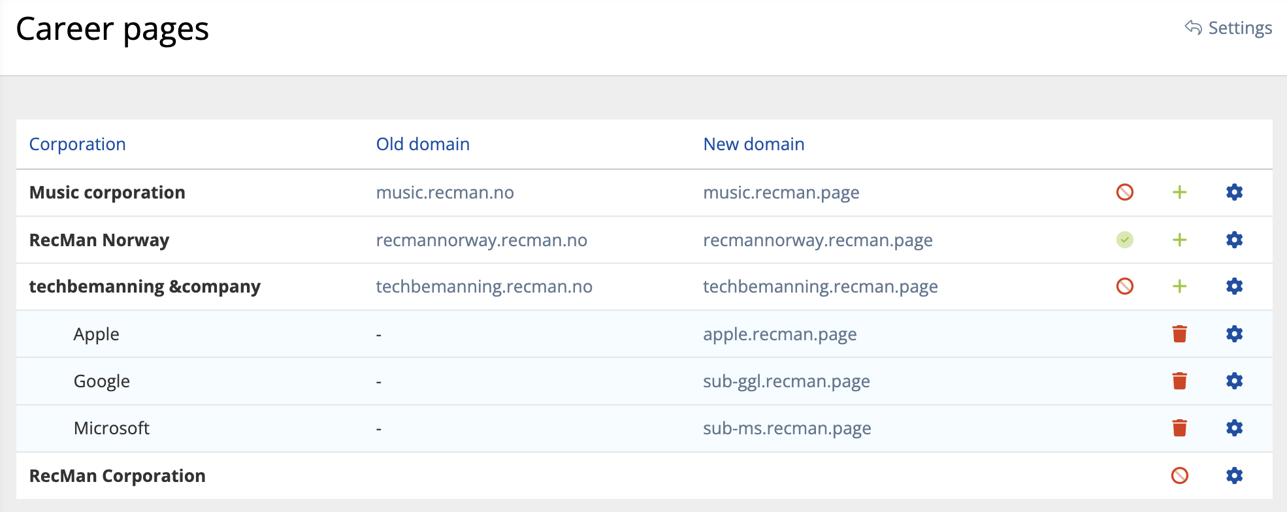The image size is (1287, 512).
Task: Open gear settings for Apple row
Action: [x=1234, y=334]
